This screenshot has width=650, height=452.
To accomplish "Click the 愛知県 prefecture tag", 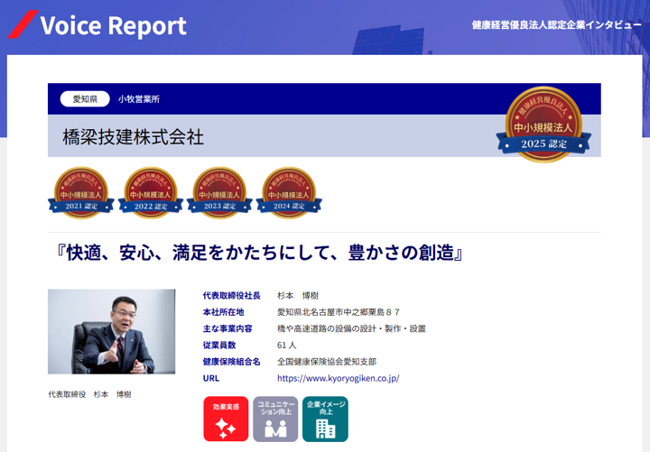I will point(85,99).
